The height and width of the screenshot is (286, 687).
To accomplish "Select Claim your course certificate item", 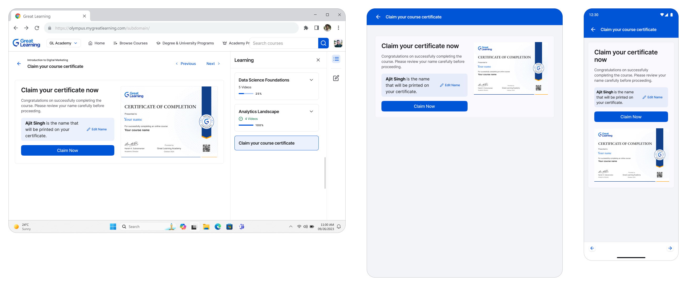I will (x=276, y=143).
